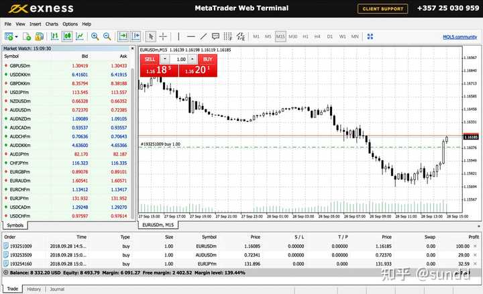Click the order volume input field
Viewport: 483px width, 294px height.
[180, 59]
